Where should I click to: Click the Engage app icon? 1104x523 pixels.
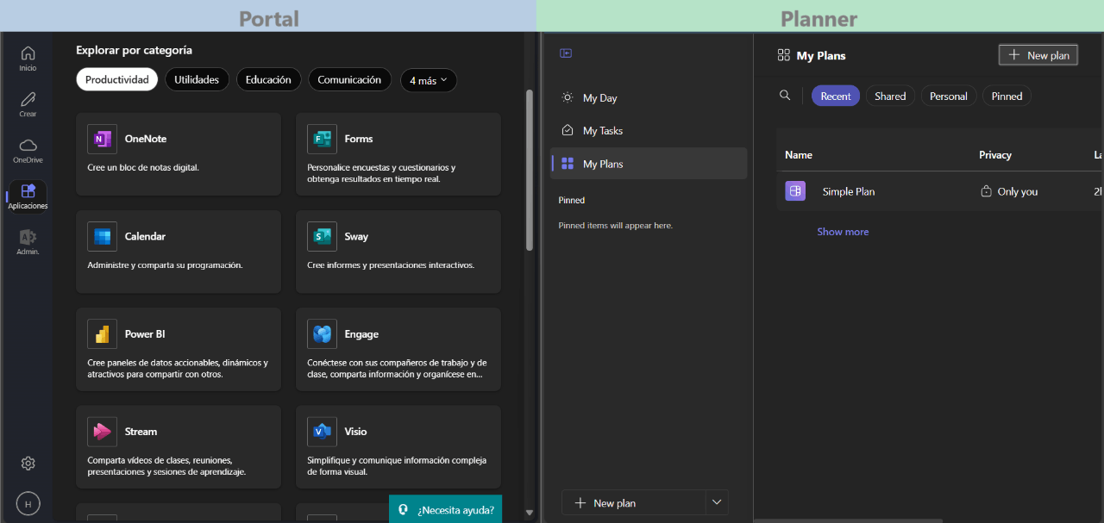[x=322, y=333]
